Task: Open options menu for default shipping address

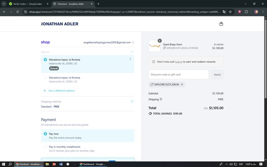Action: 131,59
